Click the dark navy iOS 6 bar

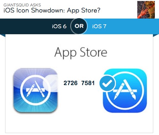[35, 26]
